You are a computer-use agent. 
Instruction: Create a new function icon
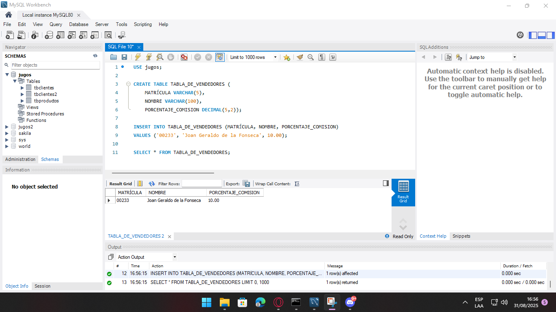(x=94, y=35)
